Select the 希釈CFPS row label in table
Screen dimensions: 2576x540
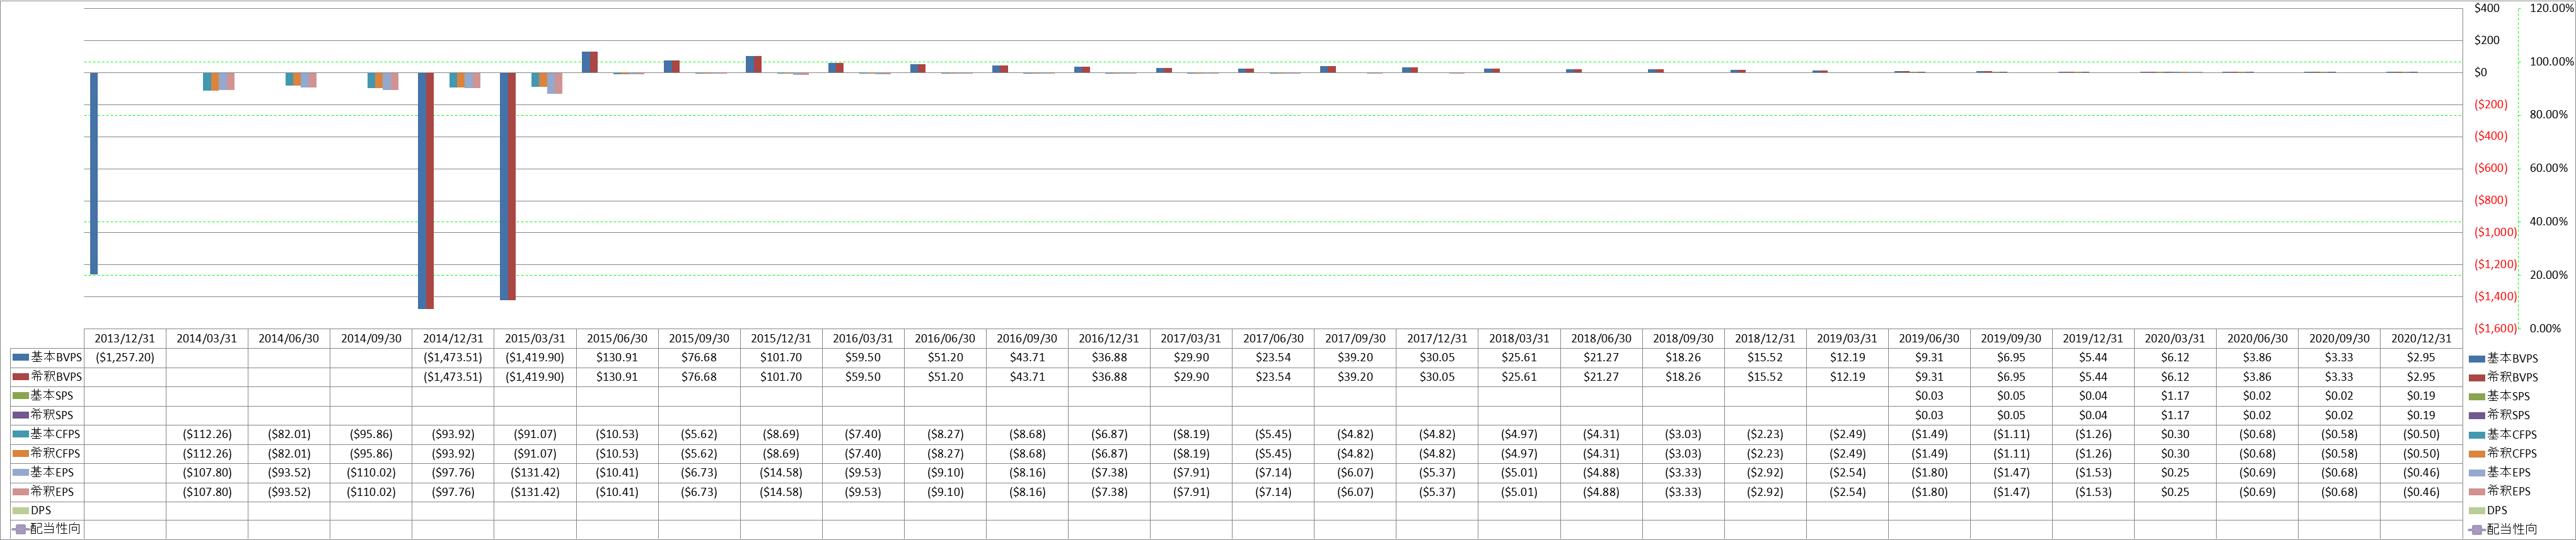[x=55, y=453]
